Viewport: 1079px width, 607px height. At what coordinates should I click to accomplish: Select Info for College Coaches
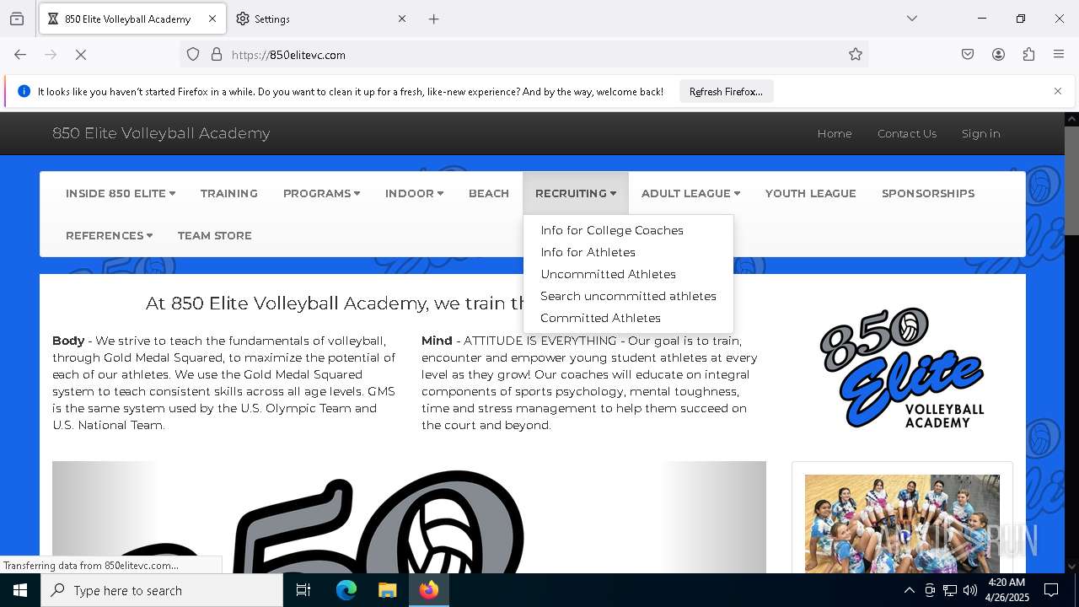(x=612, y=230)
